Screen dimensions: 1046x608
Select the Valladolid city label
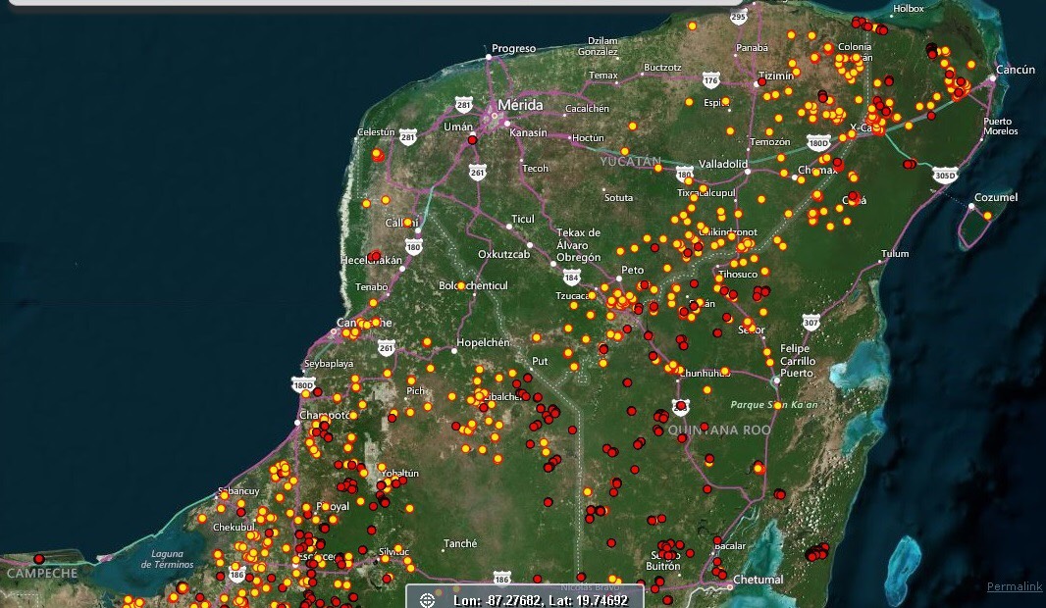(x=722, y=164)
